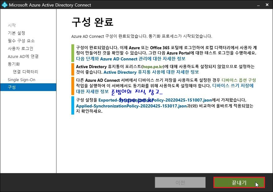The height and width of the screenshot is (192, 273).
Task: Select the 연결 디렉터리 sub-step
Action: coord(25,72)
